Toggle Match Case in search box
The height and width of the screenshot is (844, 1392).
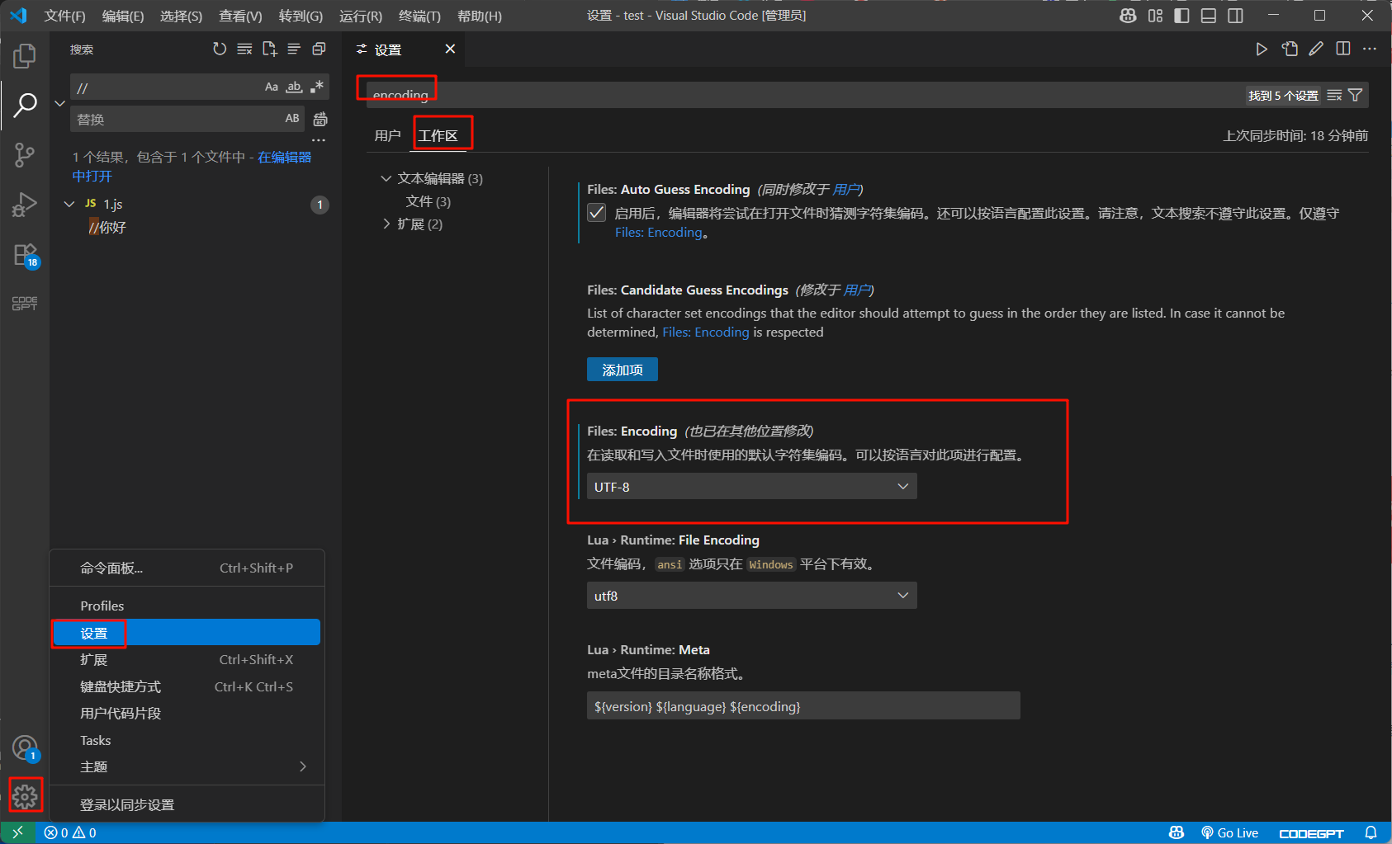(x=272, y=87)
